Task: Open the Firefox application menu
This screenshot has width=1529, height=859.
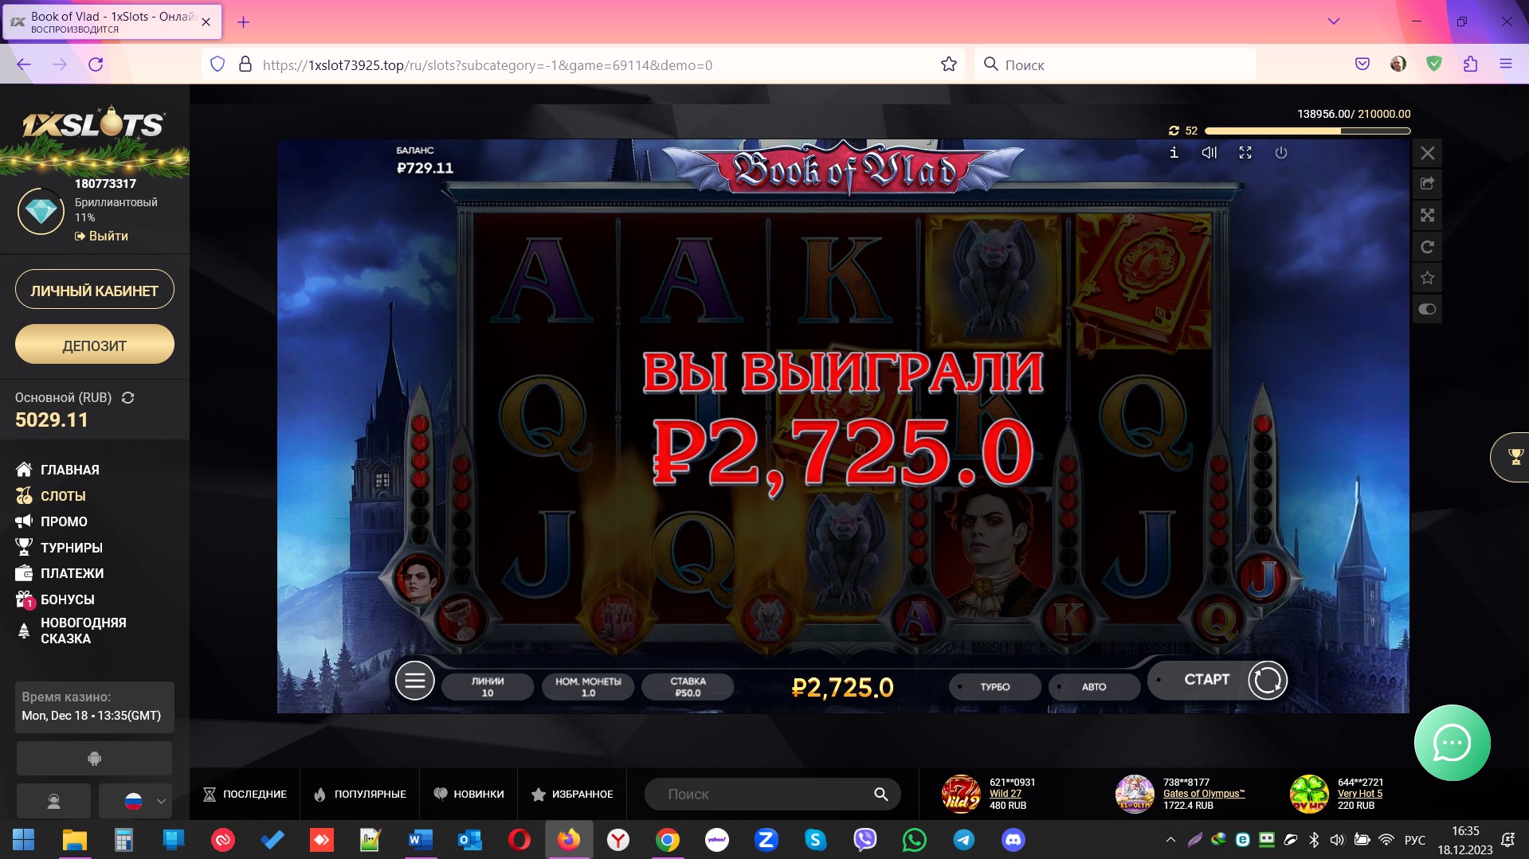Action: click(1505, 64)
